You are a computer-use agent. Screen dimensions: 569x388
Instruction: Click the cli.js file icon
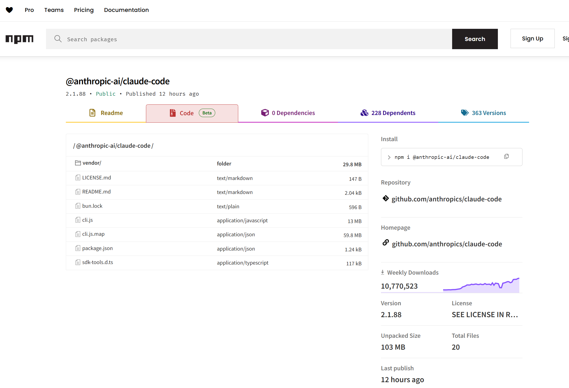pyautogui.click(x=78, y=220)
